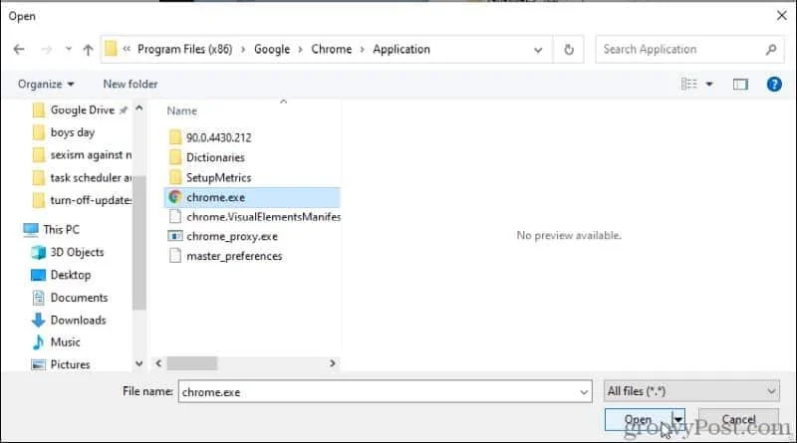This screenshot has width=797, height=443.
Task: Select Google Drive in sidebar
Action: pos(82,110)
